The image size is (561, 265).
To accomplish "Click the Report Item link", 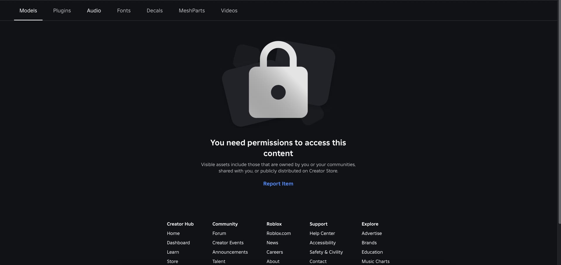I will tap(278, 184).
